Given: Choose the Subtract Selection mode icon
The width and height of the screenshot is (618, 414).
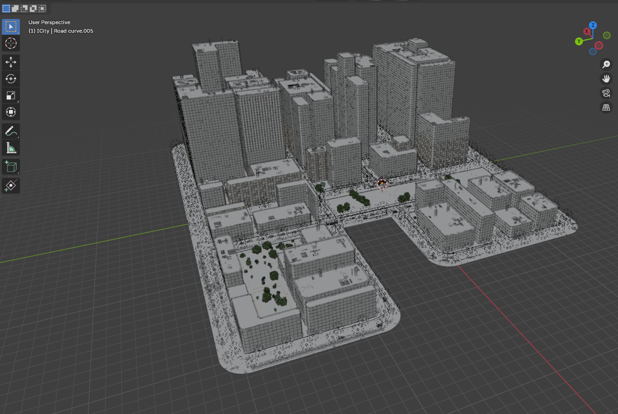Looking at the screenshot, I should coord(24,8).
